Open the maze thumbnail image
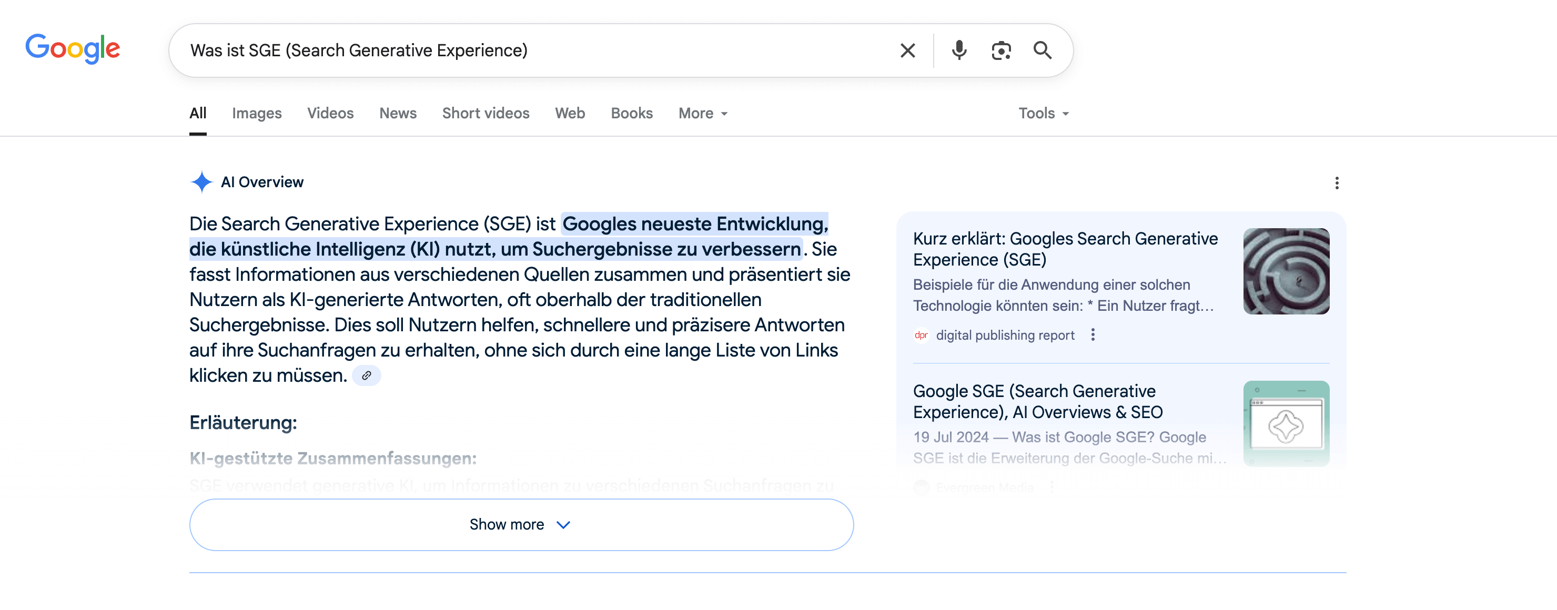The width and height of the screenshot is (1557, 610). point(1286,271)
